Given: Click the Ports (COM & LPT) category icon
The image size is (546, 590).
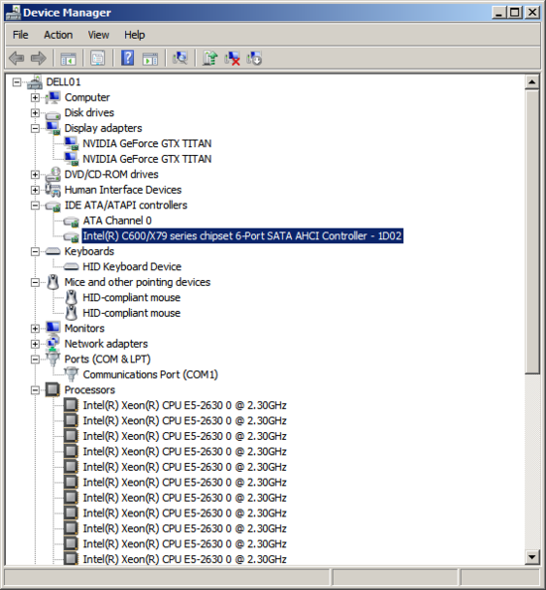Looking at the screenshot, I should 53,359.
